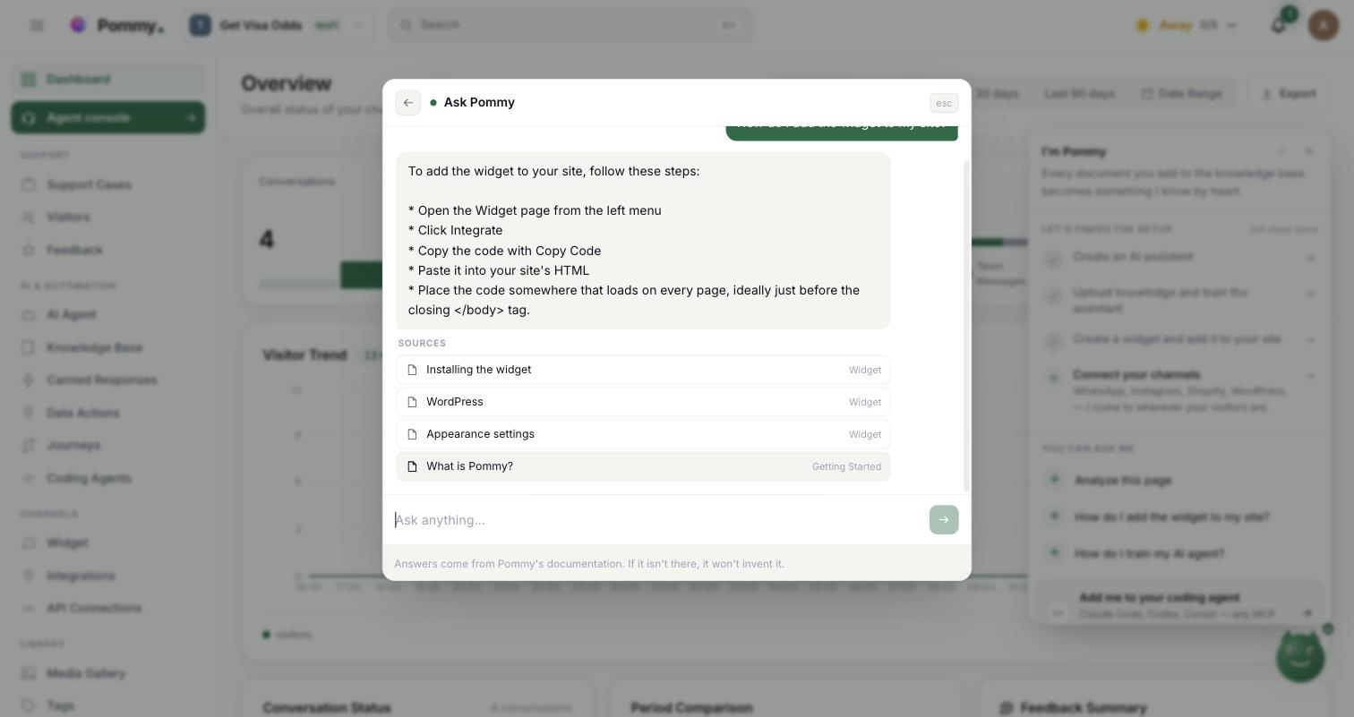Click the document icon beside Appearance settings
Viewport: 1354px width, 717px height.
tap(412, 434)
